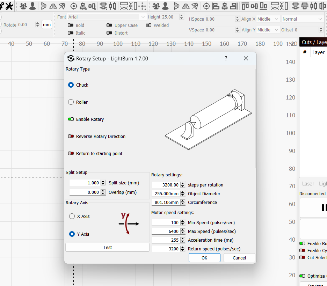Adjust the font Height stepper

coord(182,17)
